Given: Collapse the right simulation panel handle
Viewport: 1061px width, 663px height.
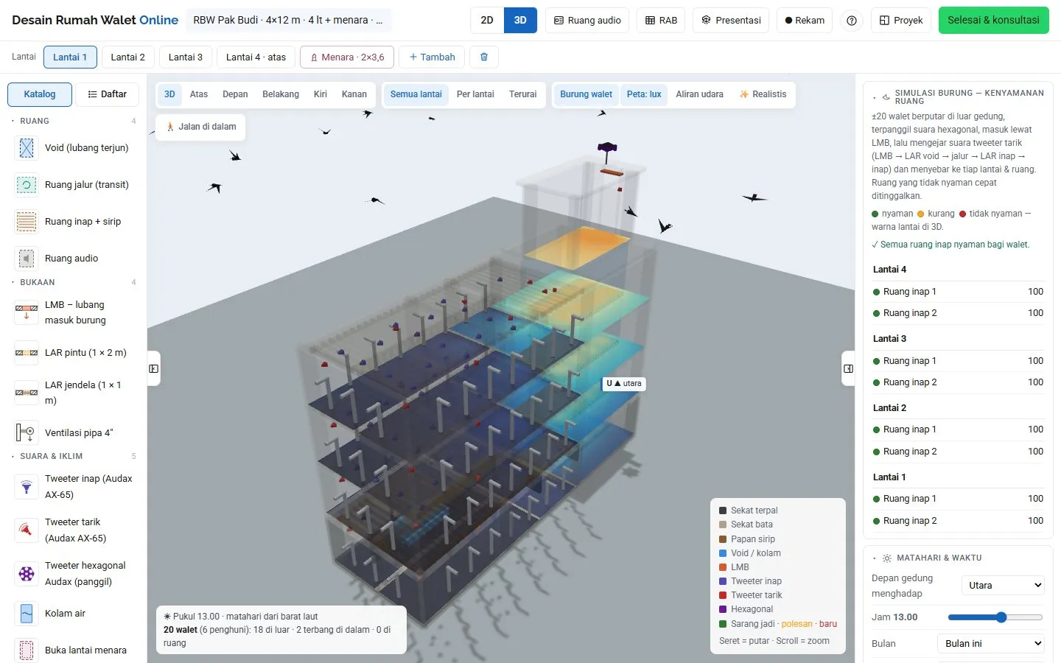Looking at the screenshot, I should [848, 368].
